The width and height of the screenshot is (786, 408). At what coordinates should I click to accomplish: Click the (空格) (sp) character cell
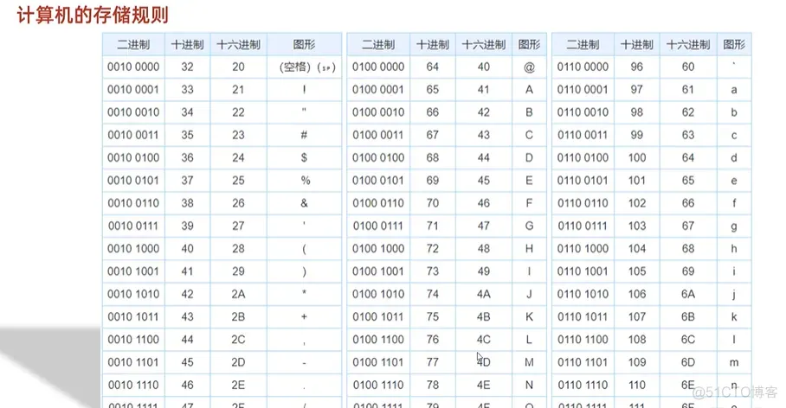pos(305,67)
